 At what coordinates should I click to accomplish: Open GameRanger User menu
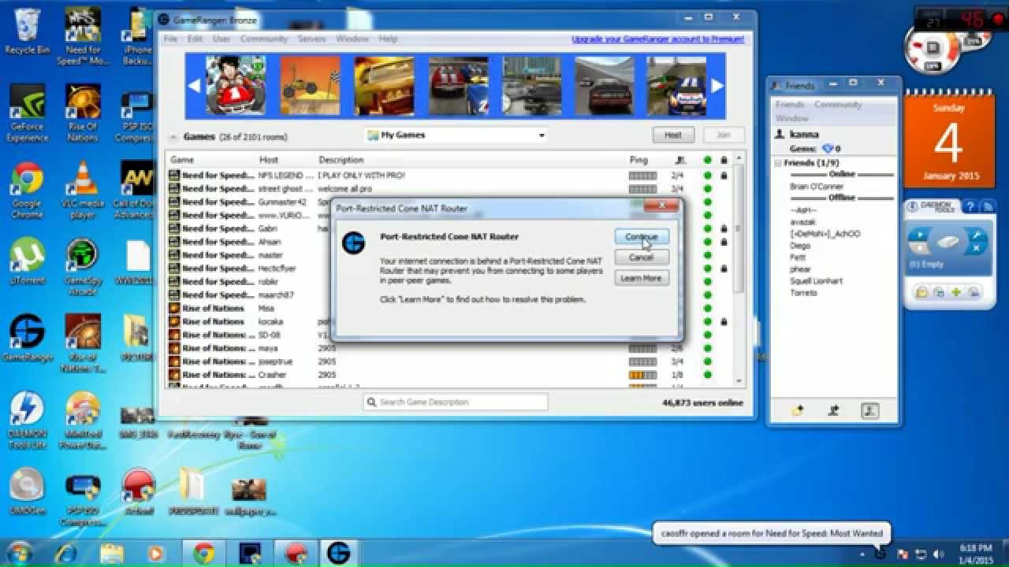point(222,39)
